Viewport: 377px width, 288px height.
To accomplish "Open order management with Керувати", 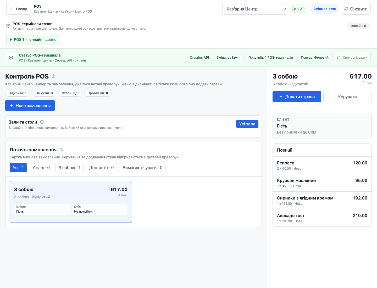I will [x=347, y=97].
